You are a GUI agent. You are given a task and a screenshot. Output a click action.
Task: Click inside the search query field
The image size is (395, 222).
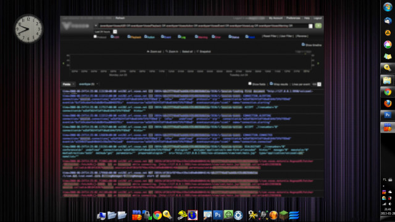coord(203,26)
